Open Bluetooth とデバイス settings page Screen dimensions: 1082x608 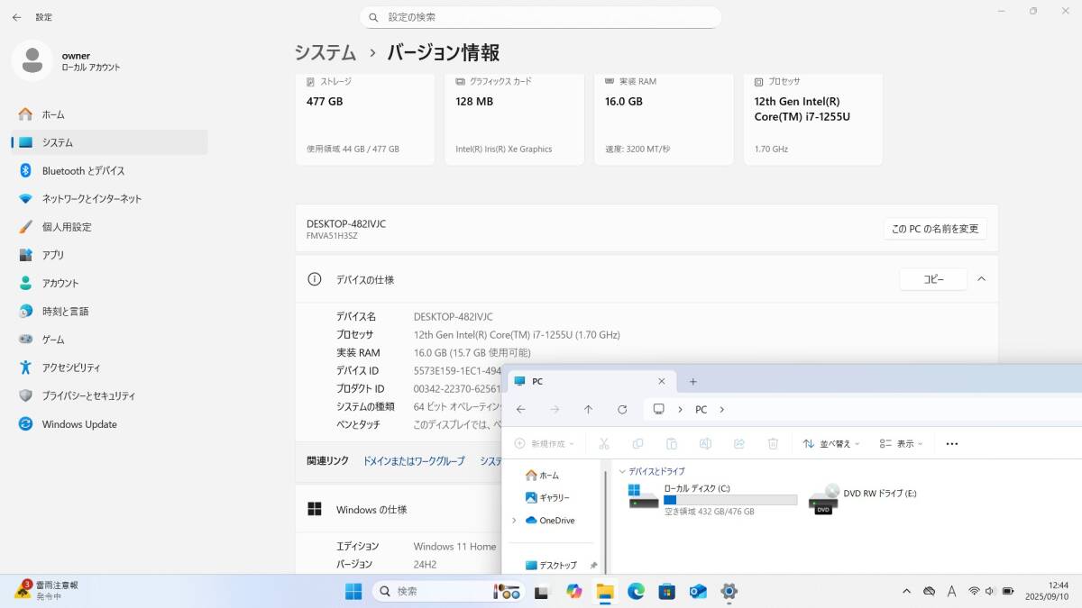(83, 171)
